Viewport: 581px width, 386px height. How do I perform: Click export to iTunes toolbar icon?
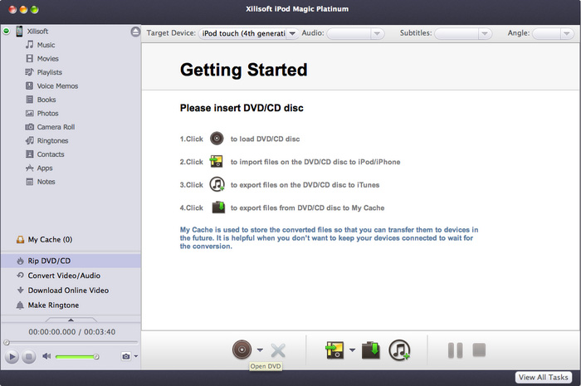coord(399,350)
